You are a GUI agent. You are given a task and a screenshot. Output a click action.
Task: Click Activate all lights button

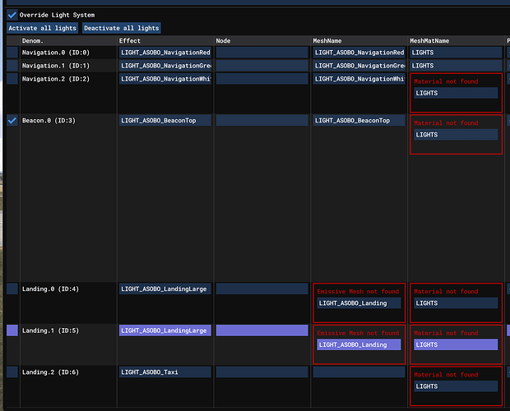(x=42, y=28)
